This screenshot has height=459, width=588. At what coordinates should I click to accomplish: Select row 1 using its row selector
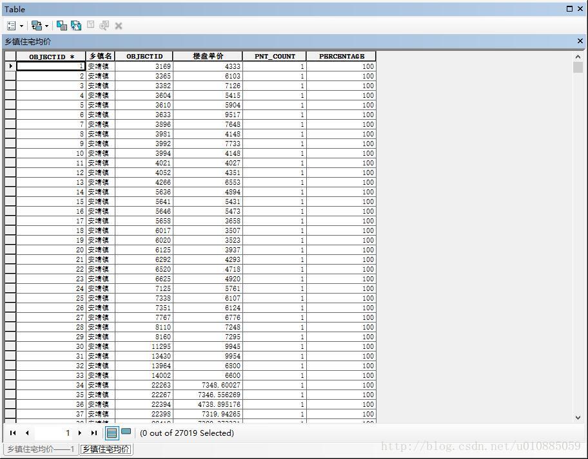tap(10, 66)
